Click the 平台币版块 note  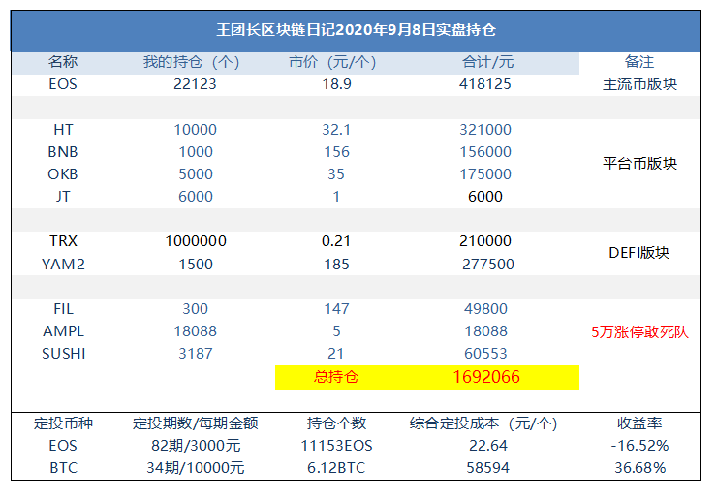click(x=639, y=163)
